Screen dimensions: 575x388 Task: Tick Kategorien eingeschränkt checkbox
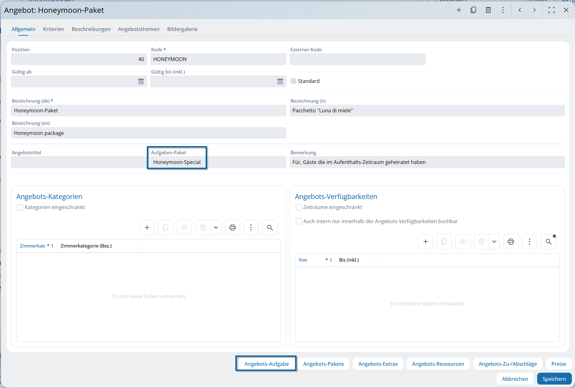pyautogui.click(x=20, y=207)
